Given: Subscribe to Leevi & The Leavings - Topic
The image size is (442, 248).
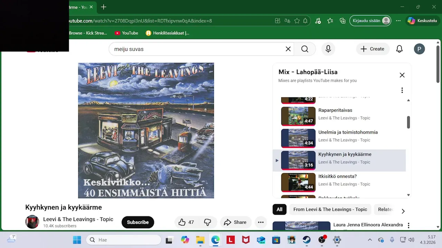Looking at the screenshot, I should click(138, 222).
